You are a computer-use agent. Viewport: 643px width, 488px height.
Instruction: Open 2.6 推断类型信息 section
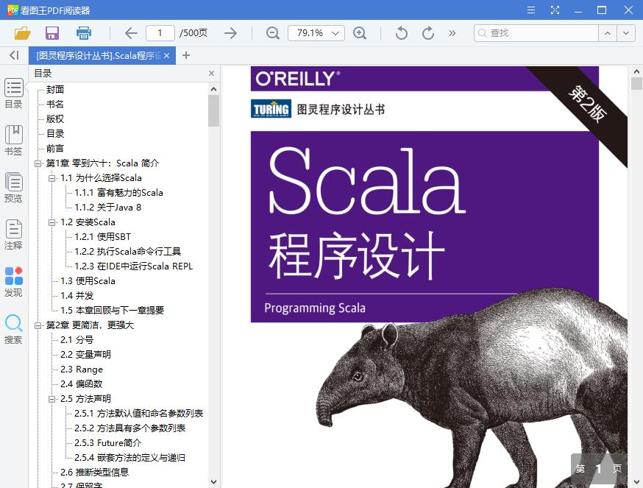pyautogui.click(x=95, y=473)
